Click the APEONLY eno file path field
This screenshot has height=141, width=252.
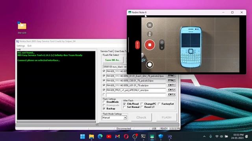tap(136, 90)
